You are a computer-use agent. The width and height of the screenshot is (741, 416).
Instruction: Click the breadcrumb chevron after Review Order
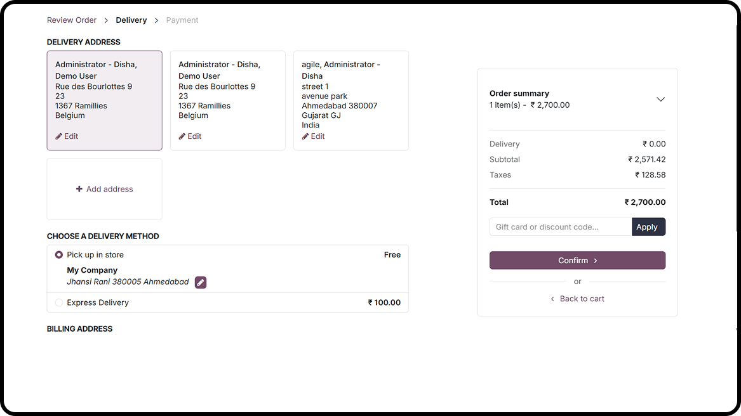(x=106, y=20)
